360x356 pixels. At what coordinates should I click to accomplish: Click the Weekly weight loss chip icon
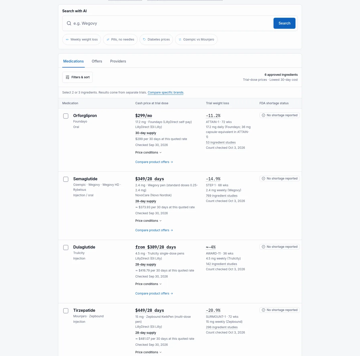click(x=67, y=39)
